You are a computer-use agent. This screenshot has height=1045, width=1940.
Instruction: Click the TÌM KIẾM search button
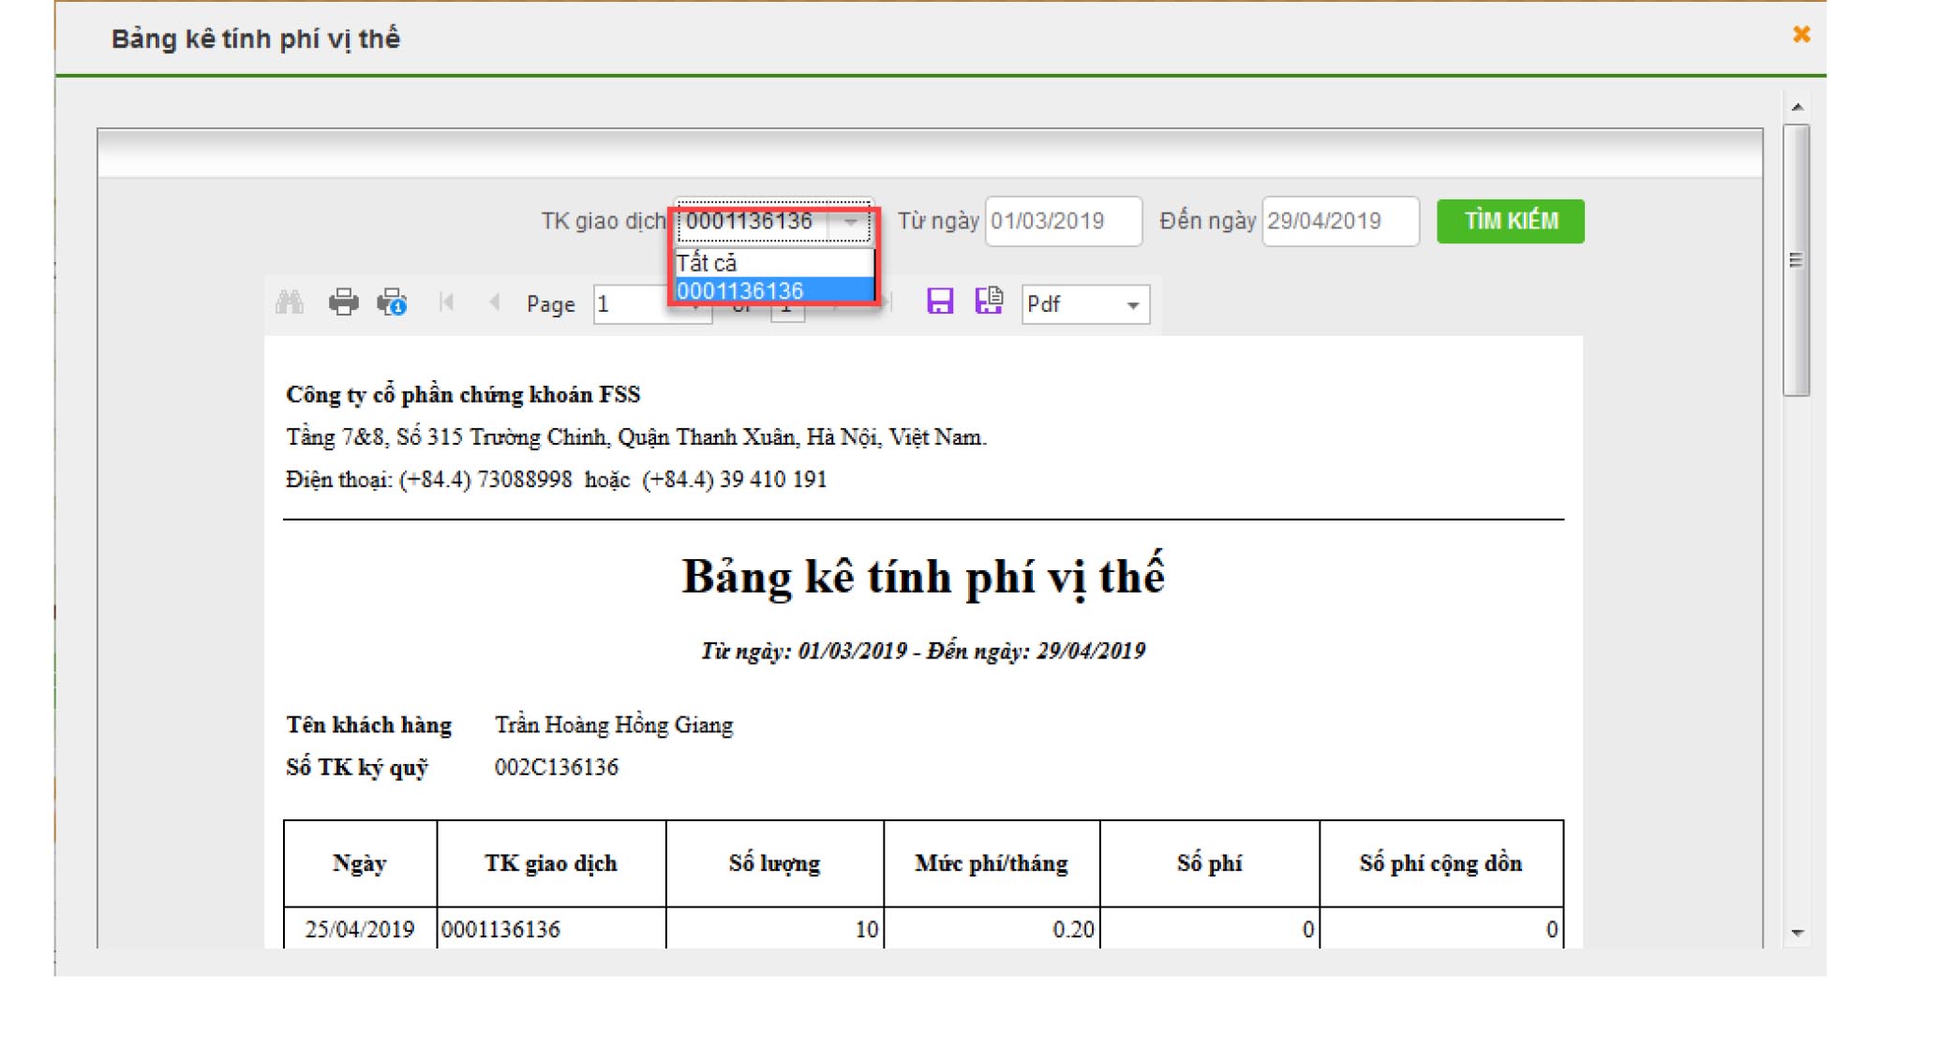(1510, 221)
